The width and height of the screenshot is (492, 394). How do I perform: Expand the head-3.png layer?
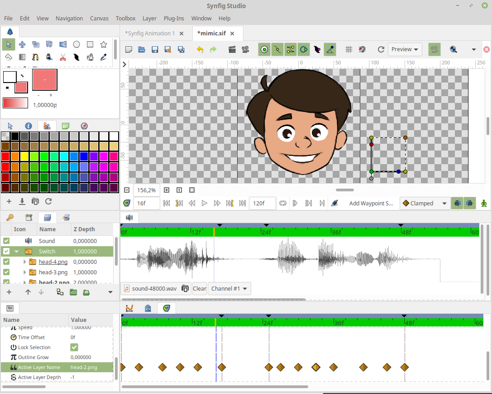point(24,272)
